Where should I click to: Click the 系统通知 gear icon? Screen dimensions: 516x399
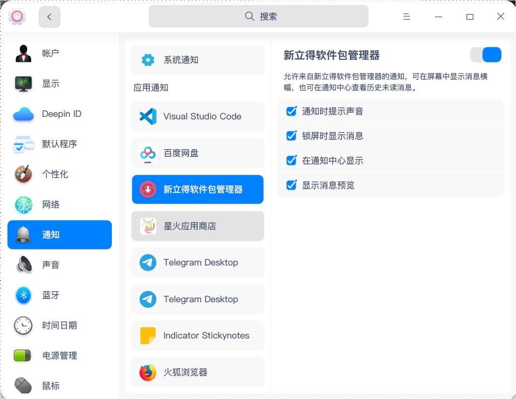pos(148,60)
